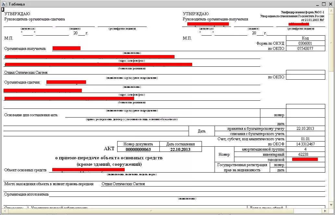Click the инвентарный label cell

point(260,154)
